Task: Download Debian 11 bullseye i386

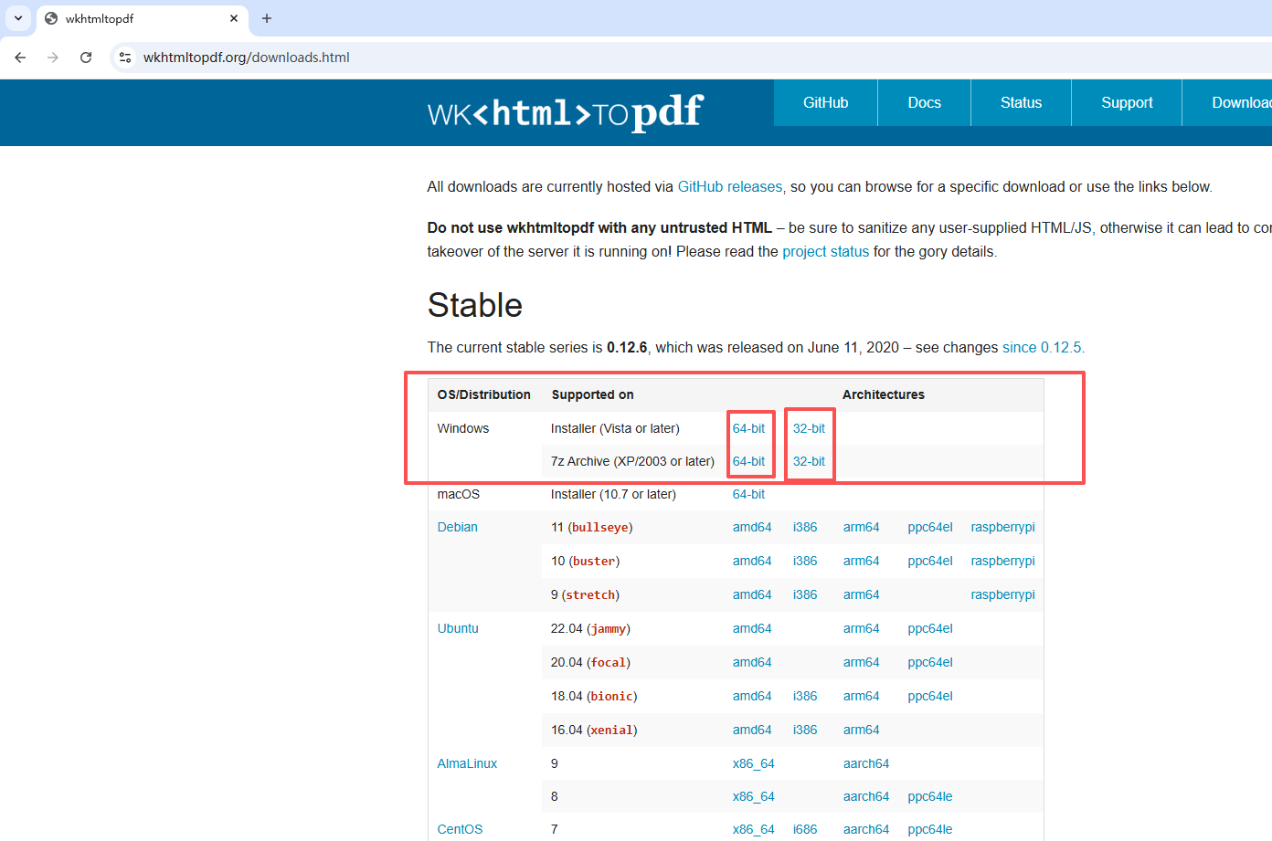Action: pos(805,527)
